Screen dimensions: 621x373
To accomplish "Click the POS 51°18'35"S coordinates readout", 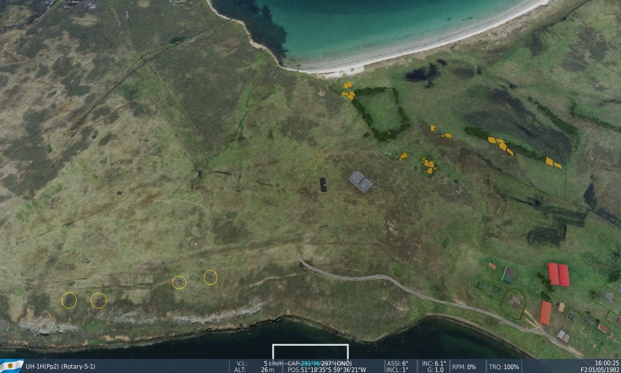I will click(327, 370).
